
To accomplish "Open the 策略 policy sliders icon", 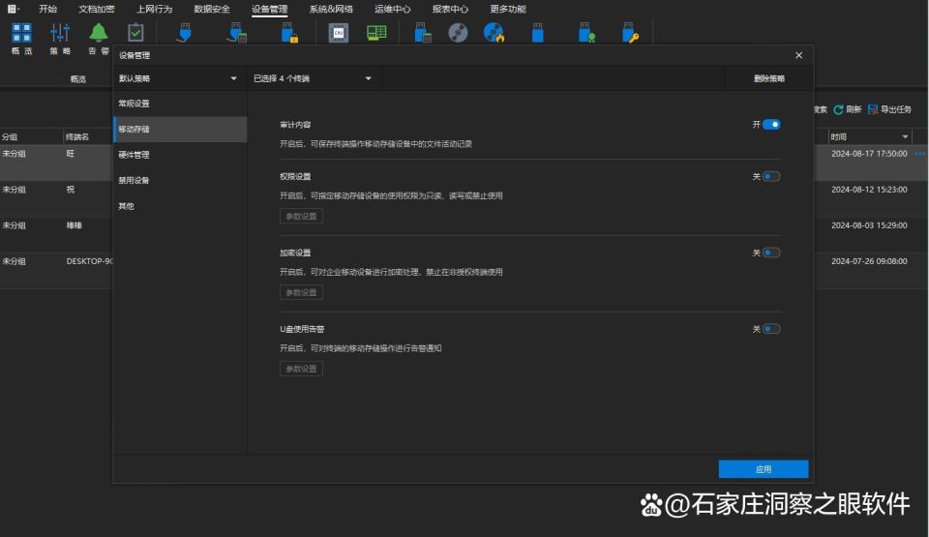I will 60,33.
